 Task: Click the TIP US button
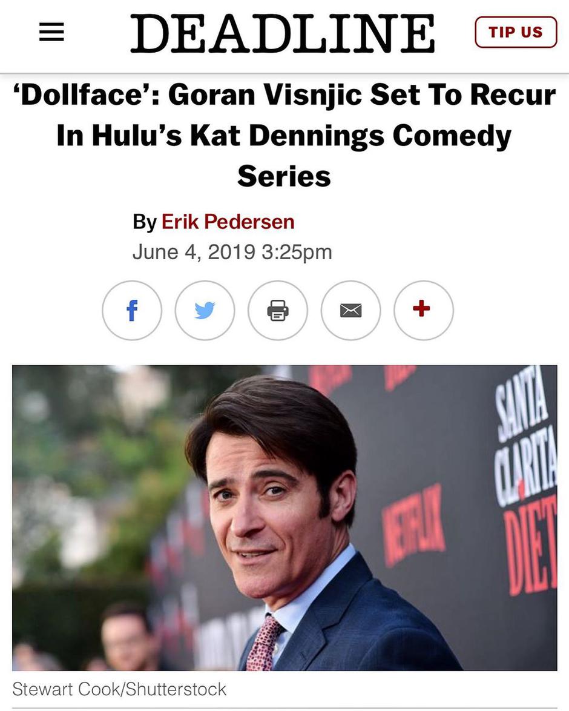coord(516,32)
